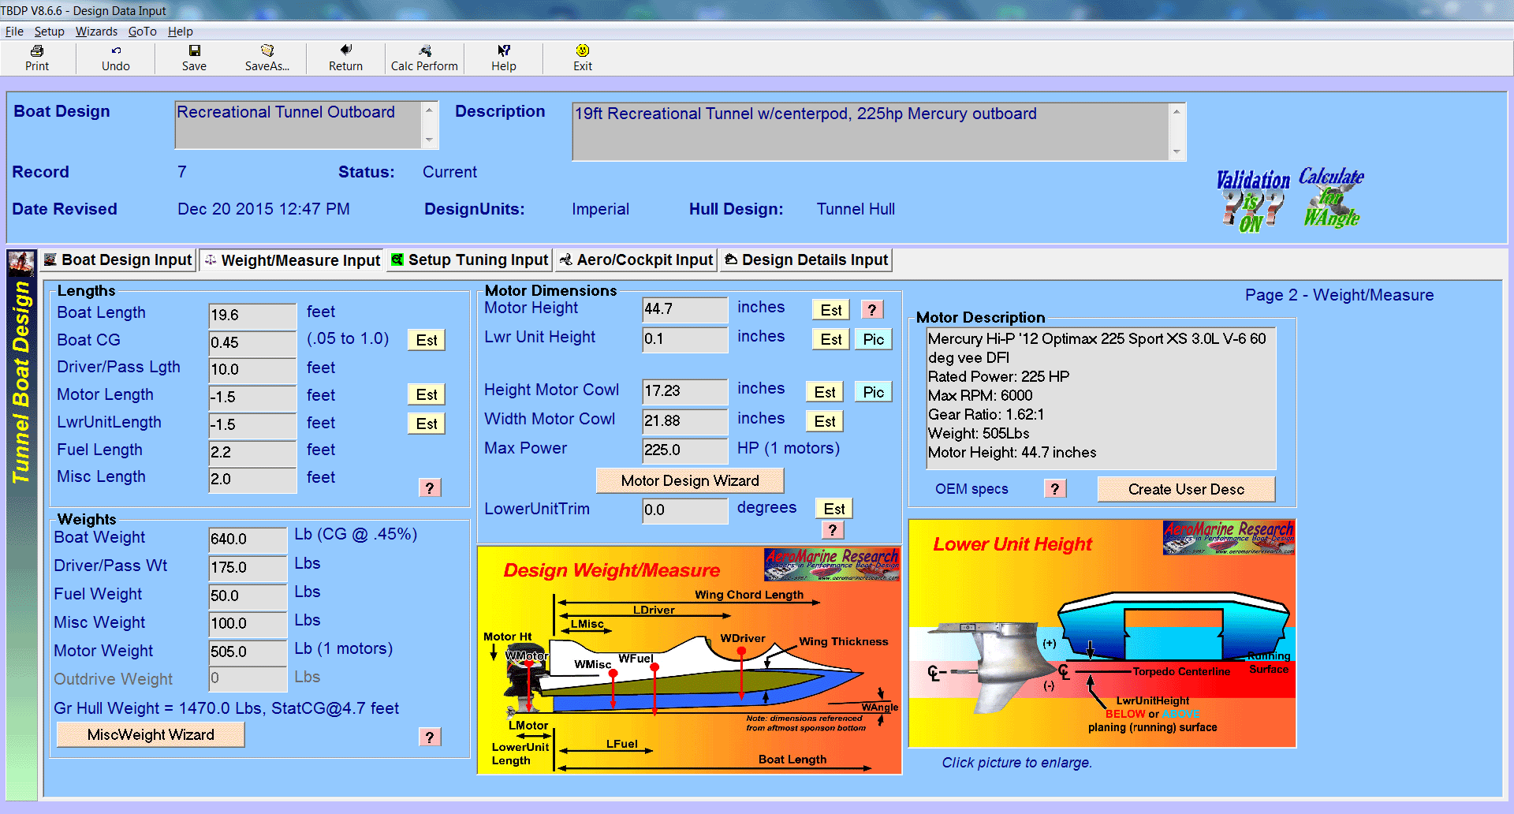
Task: Click Pic button for Height Motor Cowl
Action: click(874, 392)
